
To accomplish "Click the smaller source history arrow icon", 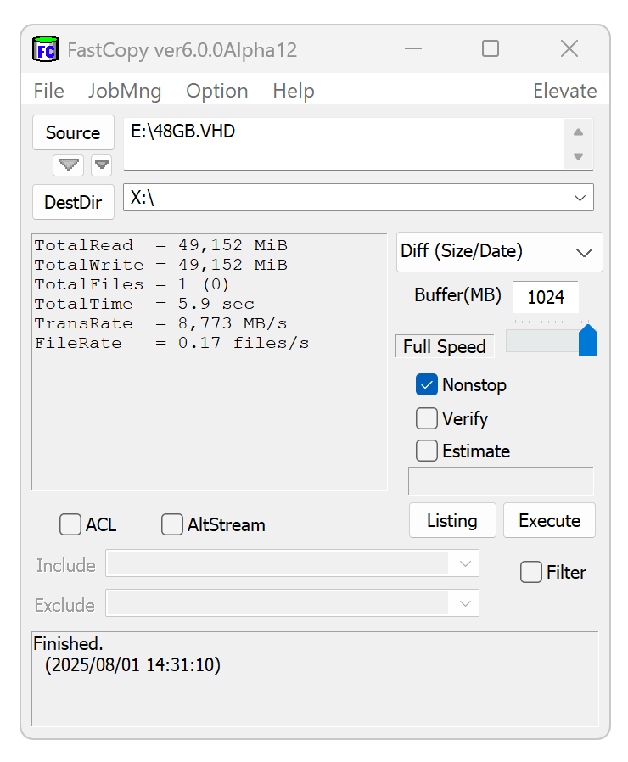I will click(x=102, y=165).
